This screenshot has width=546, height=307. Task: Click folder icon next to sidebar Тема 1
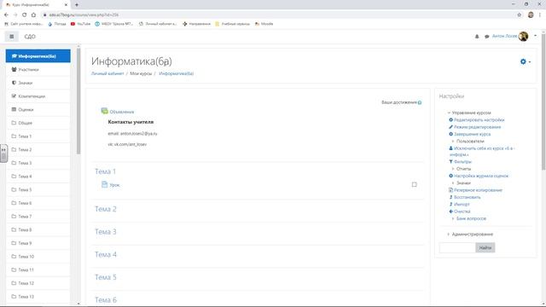click(x=14, y=136)
